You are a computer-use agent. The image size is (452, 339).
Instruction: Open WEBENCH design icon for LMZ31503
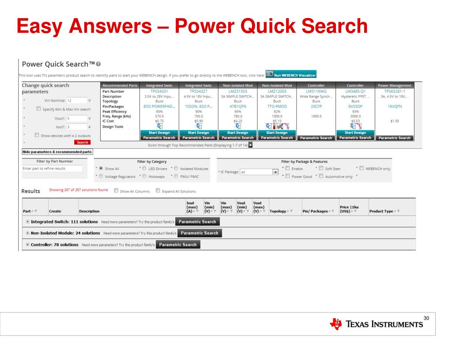point(238,126)
